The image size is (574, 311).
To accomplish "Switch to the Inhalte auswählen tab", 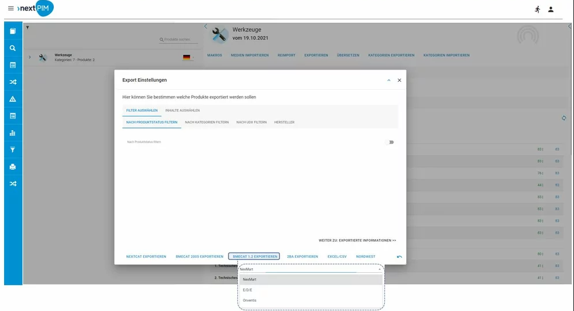I will 182,110.
